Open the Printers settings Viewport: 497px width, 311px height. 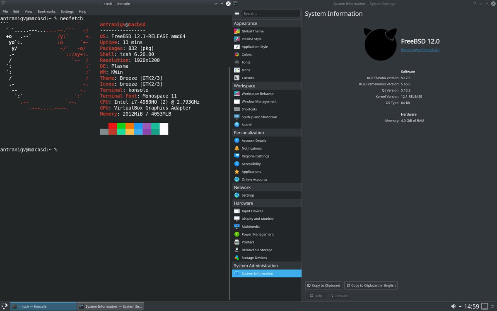pyautogui.click(x=267, y=242)
